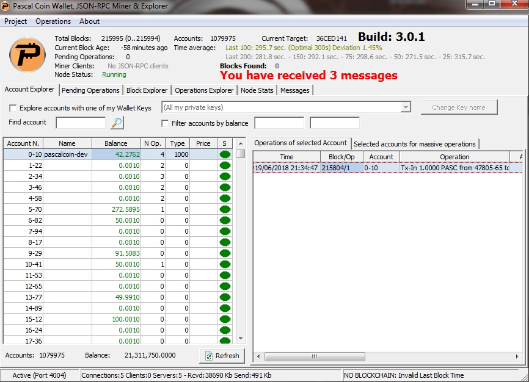Screen dimensions: 529x382
Task: Sort by Account N. column header
Action: (23, 143)
